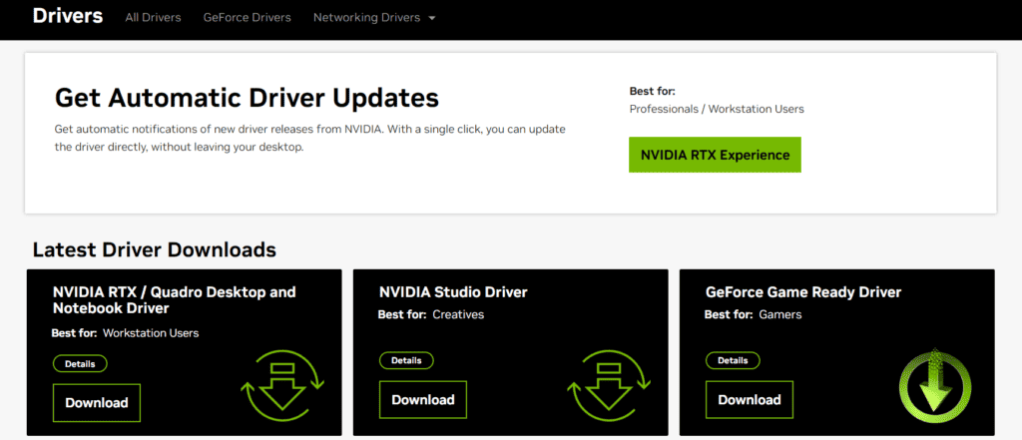Image resolution: width=1022 pixels, height=440 pixels.
Task: Click the Professionals / Workstation Users text
Action: pyautogui.click(x=717, y=109)
